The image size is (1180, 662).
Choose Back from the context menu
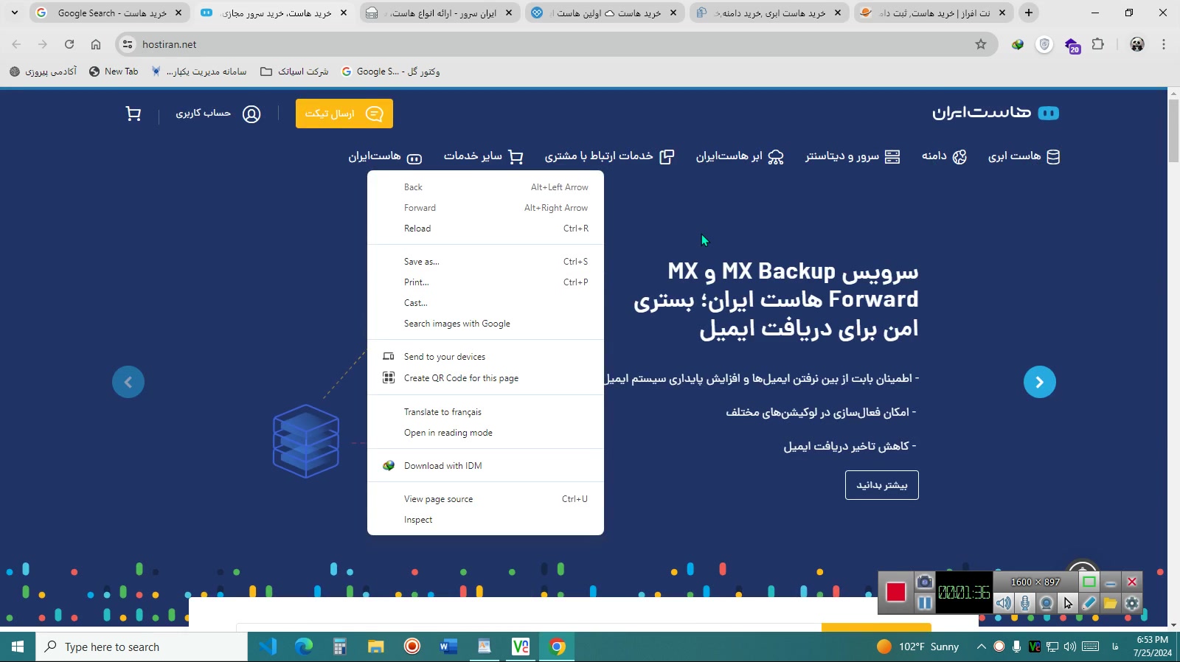pyautogui.click(x=485, y=187)
